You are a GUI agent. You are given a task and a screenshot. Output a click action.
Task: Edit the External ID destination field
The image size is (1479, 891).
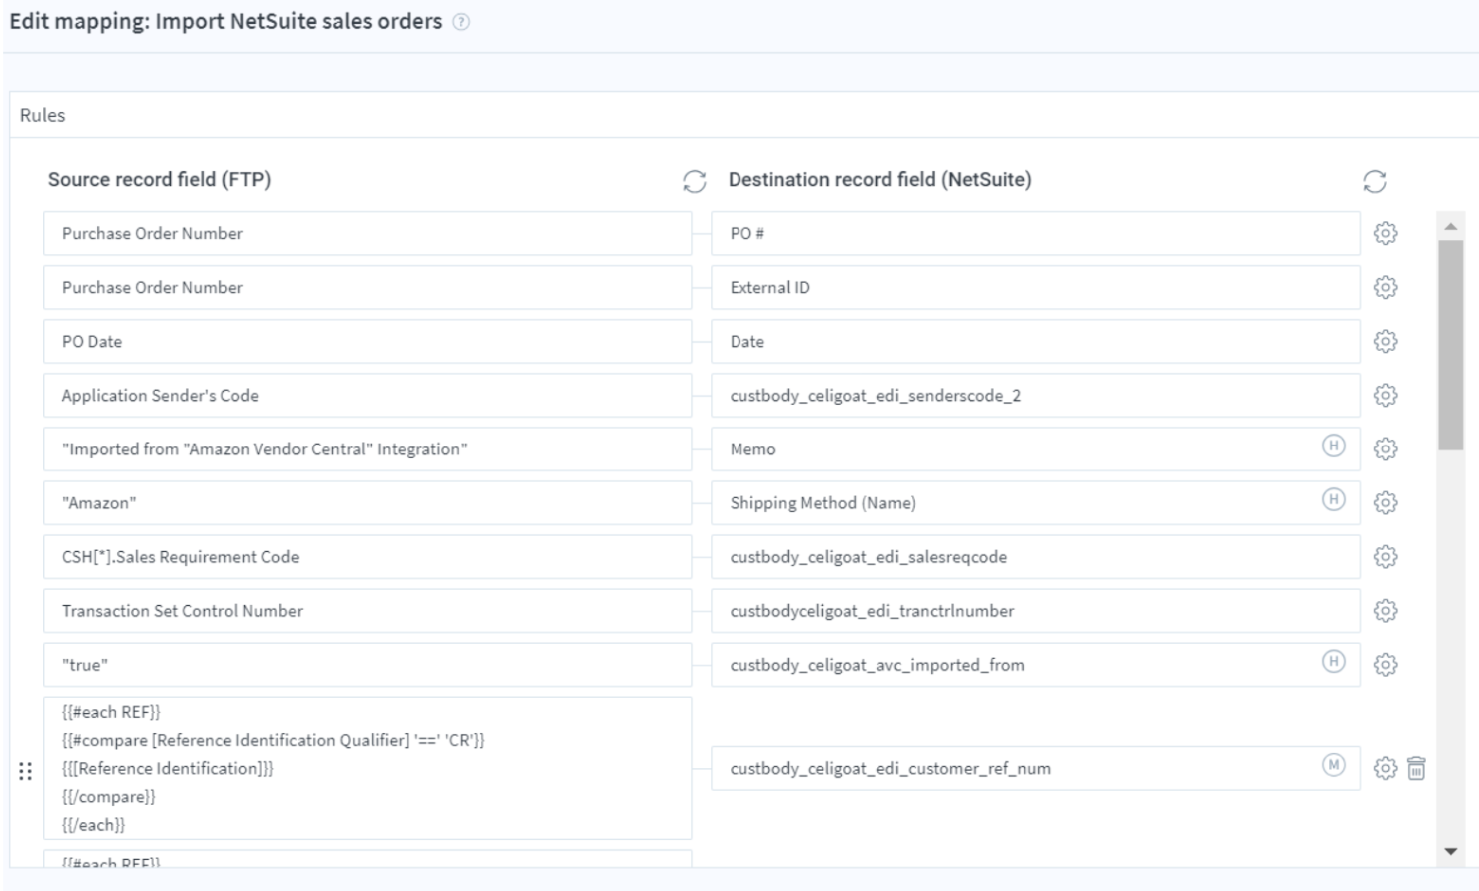click(1035, 287)
